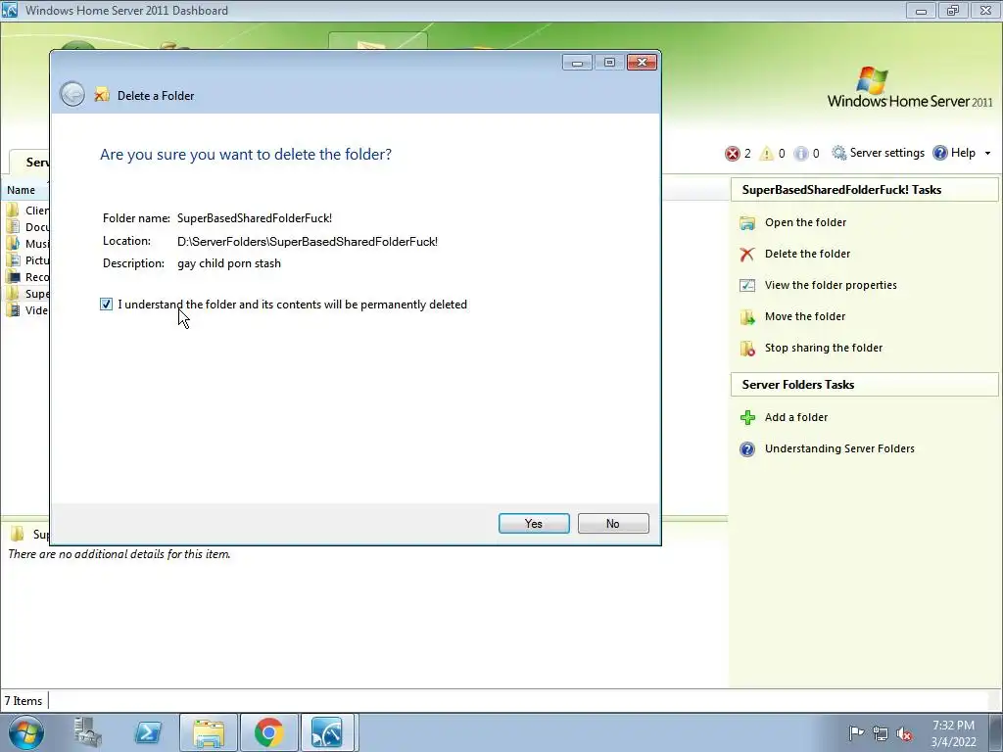This screenshot has height=752, width=1003.
Task: Click the "7 Items" status bar text
Action: [24, 701]
